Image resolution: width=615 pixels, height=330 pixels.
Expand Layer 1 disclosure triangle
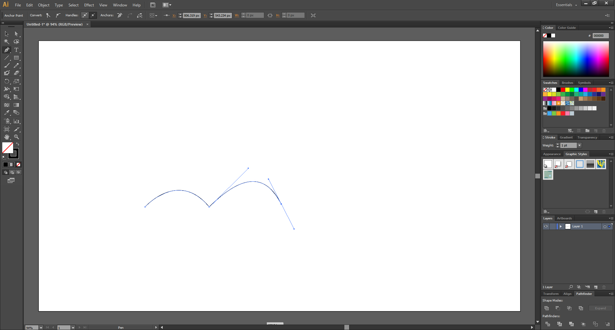point(561,226)
